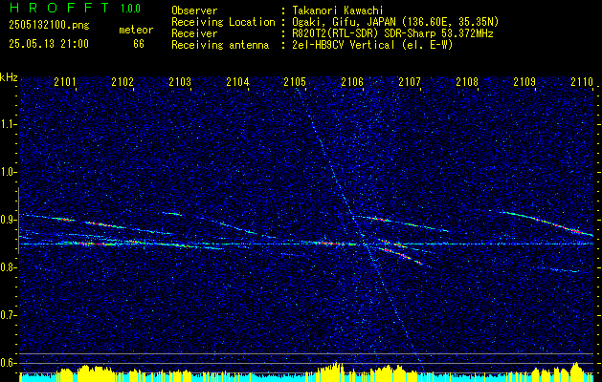Screen dimensions: 602x382
Task: Click the 0.6 kHz frequency label
Action: (8, 363)
